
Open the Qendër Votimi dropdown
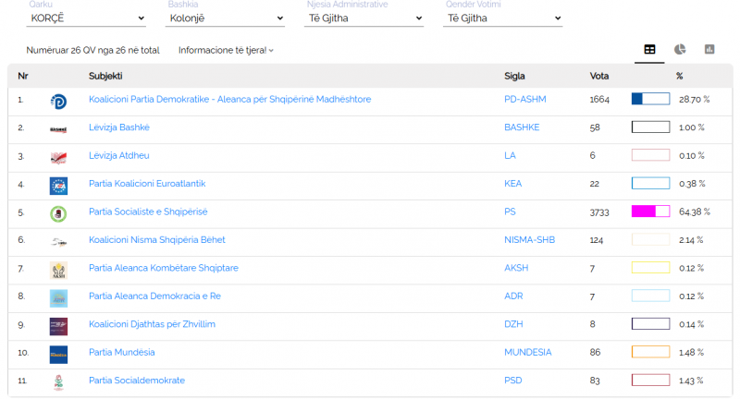click(502, 18)
